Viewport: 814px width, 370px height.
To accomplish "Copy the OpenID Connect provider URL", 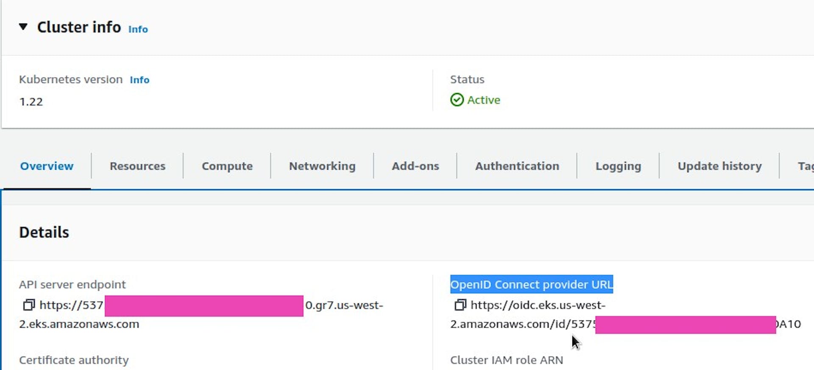I will pos(460,305).
